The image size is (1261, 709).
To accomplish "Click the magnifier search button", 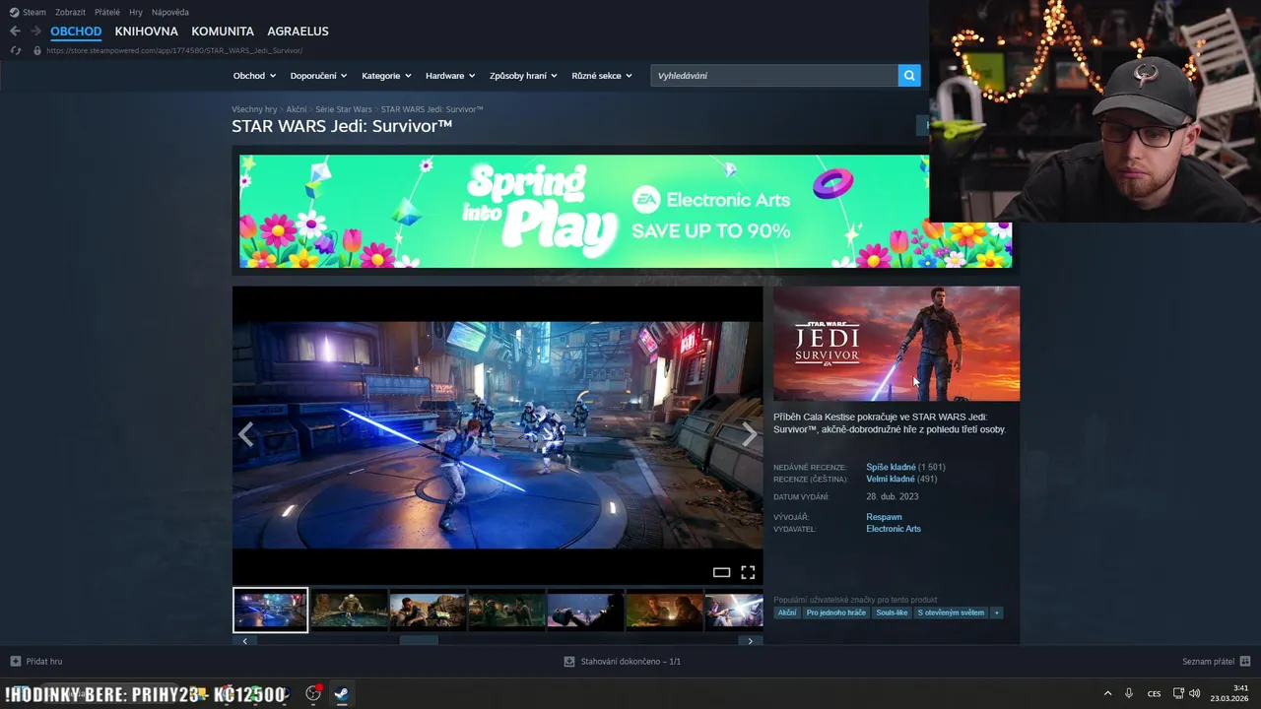I will [909, 76].
